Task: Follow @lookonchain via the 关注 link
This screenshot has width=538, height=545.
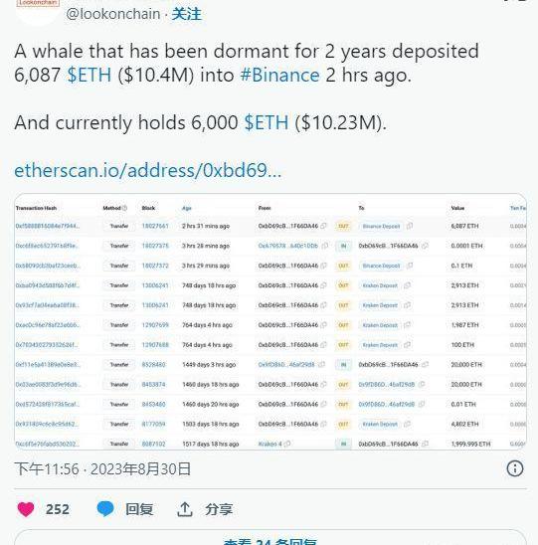Action: pyautogui.click(x=186, y=14)
